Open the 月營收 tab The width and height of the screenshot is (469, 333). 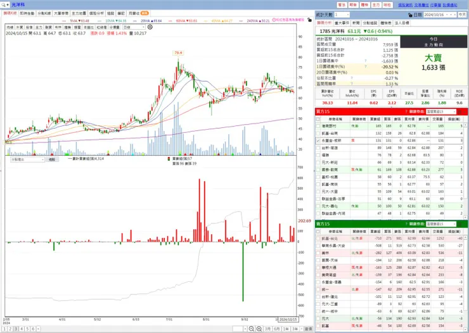[x=138, y=13]
